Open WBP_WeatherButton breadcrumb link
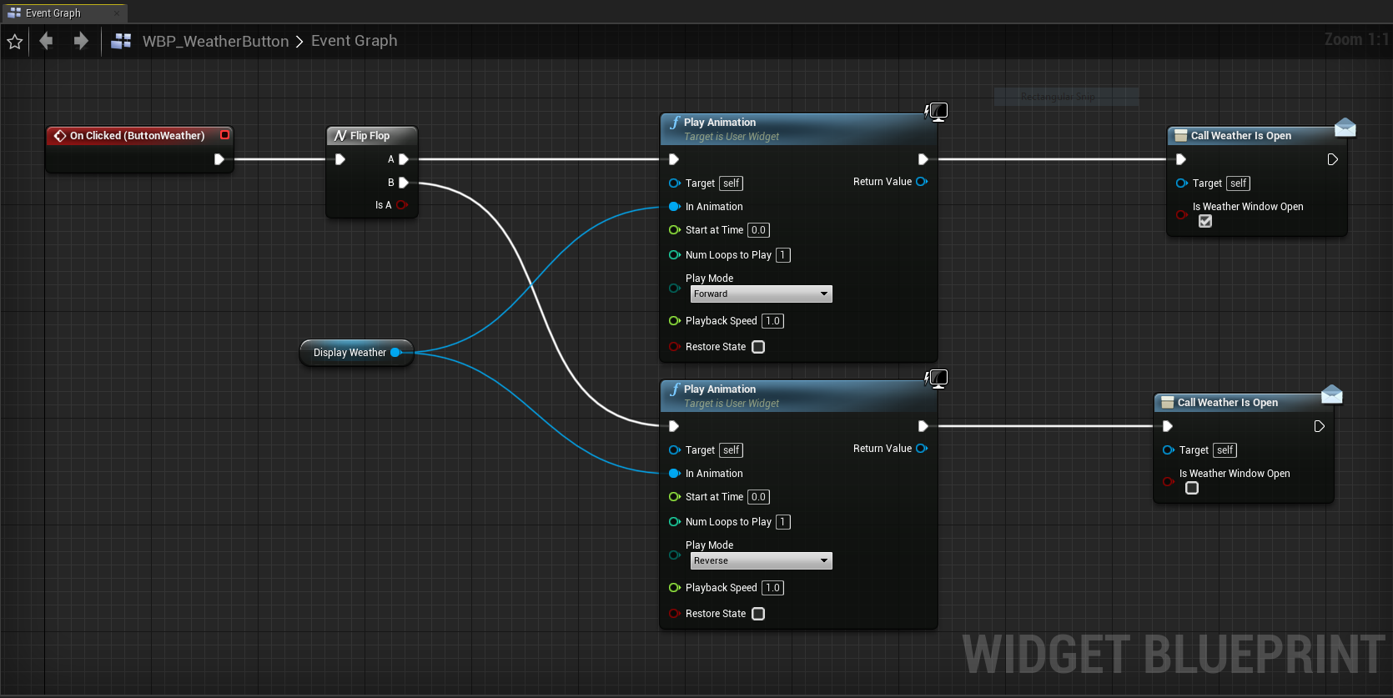Viewport: 1393px width, 698px height. (215, 41)
